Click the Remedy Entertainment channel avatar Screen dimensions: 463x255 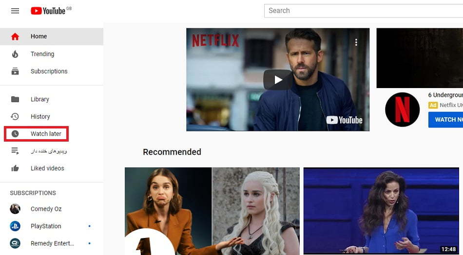15,243
